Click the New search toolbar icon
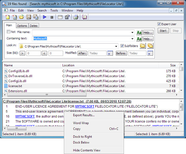The height and width of the screenshot is (154, 186). pos(7,17)
